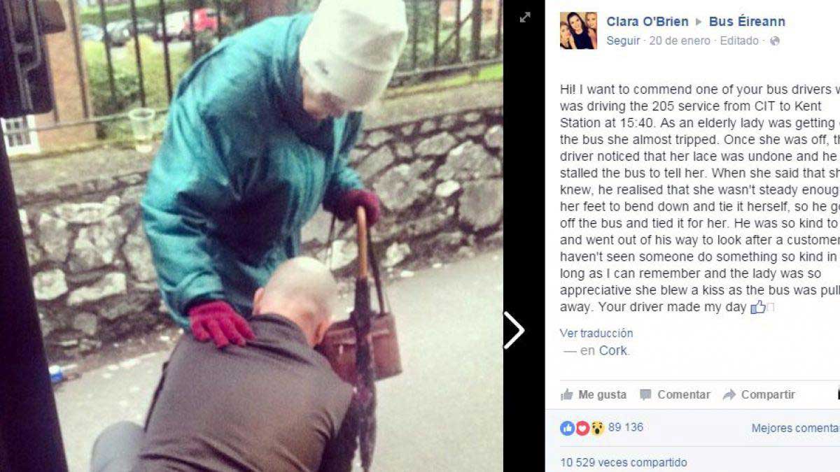The width and height of the screenshot is (840, 472).
Task: Open the Cork location link
Action: click(614, 351)
